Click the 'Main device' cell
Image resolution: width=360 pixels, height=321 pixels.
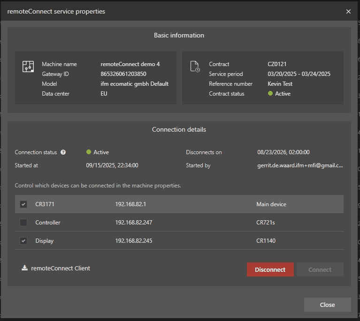(x=271, y=204)
